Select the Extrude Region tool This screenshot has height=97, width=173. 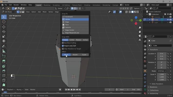(4, 61)
